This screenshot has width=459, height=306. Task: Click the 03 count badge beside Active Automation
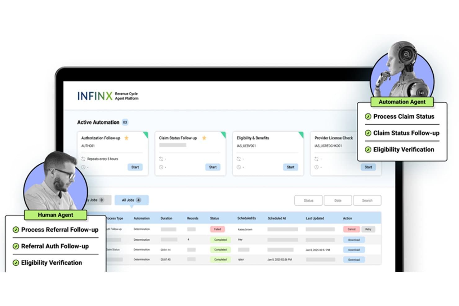[125, 122]
